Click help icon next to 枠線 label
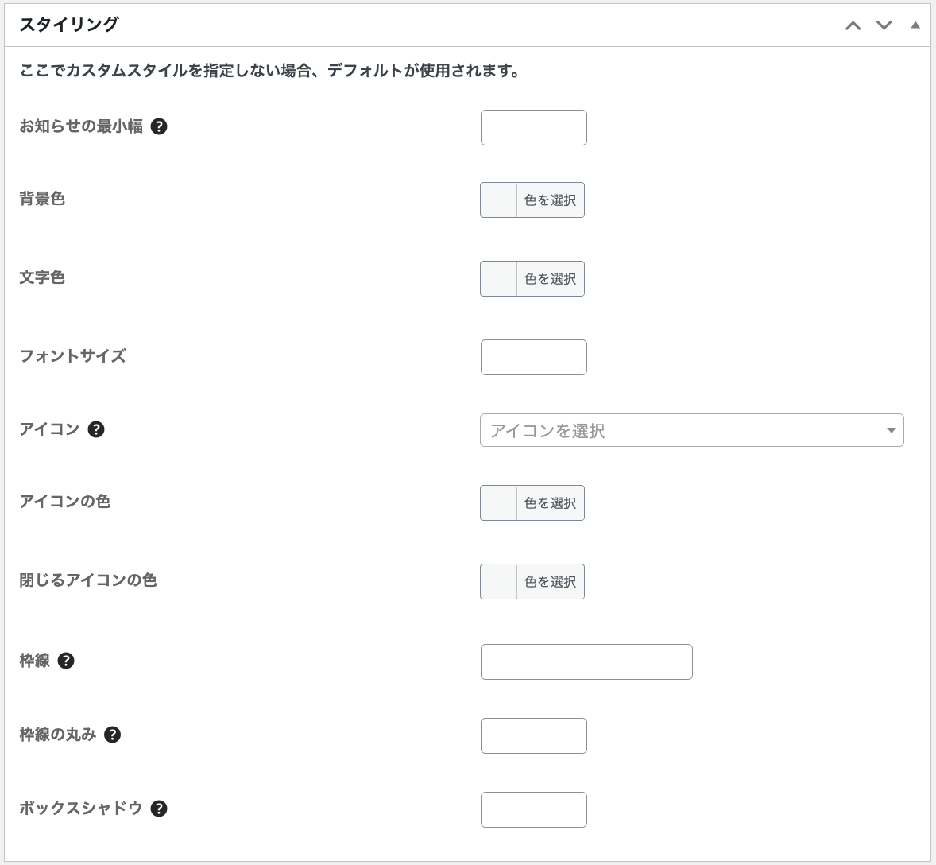Viewport: 936px width, 865px height. [67, 661]
